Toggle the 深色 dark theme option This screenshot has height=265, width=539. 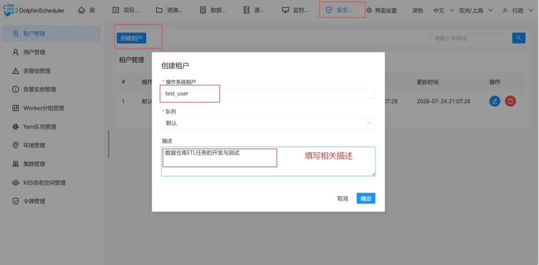click(x=417, y=10)
